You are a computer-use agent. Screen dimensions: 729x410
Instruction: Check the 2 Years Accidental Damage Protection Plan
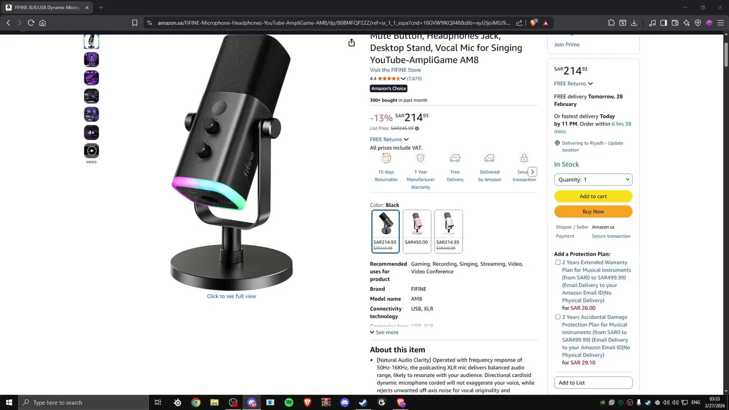[558, 317]
